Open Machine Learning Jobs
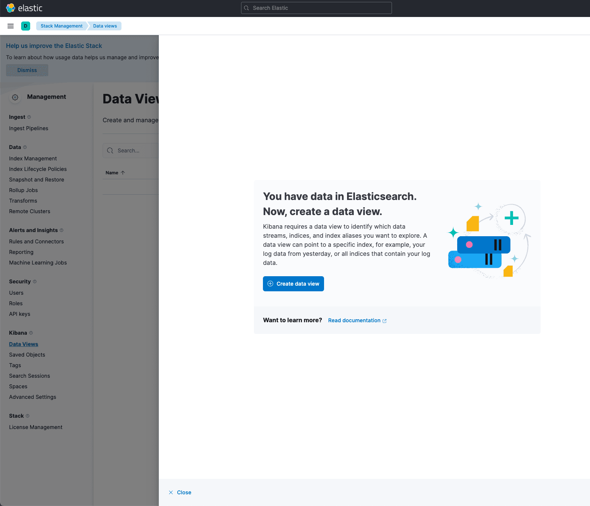Image resolution: width=590 pixels, height=506 pixels. [38, 263]
